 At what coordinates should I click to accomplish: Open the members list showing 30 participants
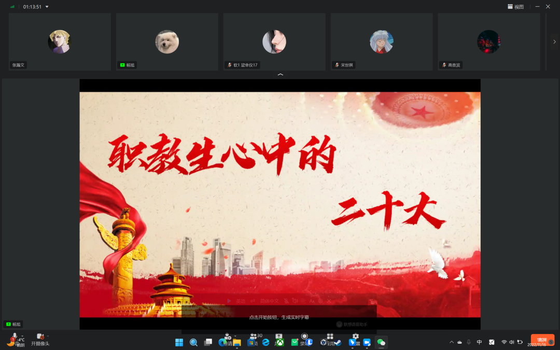tap(254, 337)
